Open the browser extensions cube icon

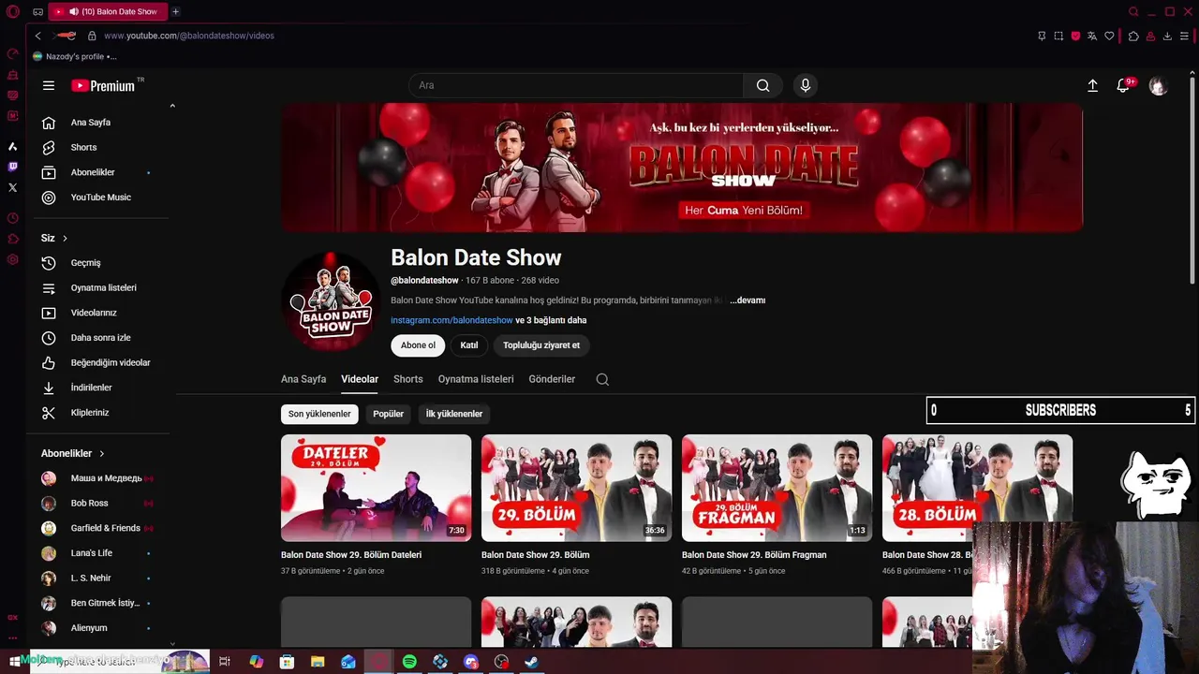click(x=1133, y=36)
